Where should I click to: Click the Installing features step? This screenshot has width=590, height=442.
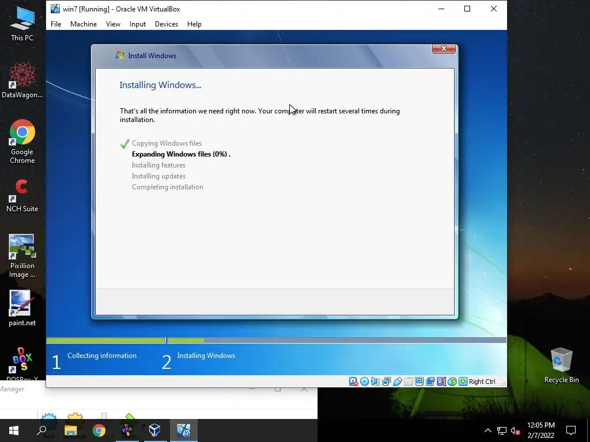158,165
